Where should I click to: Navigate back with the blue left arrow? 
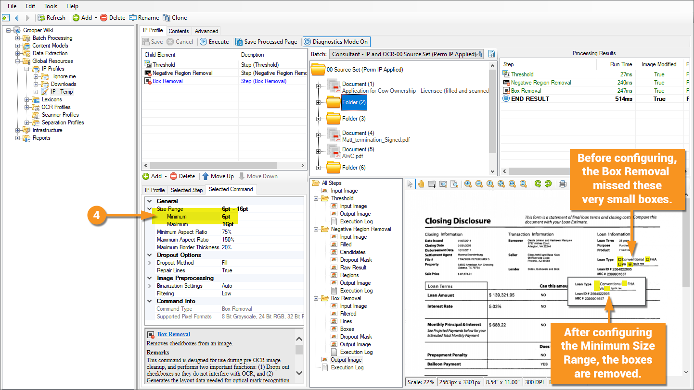click(17, 18)
